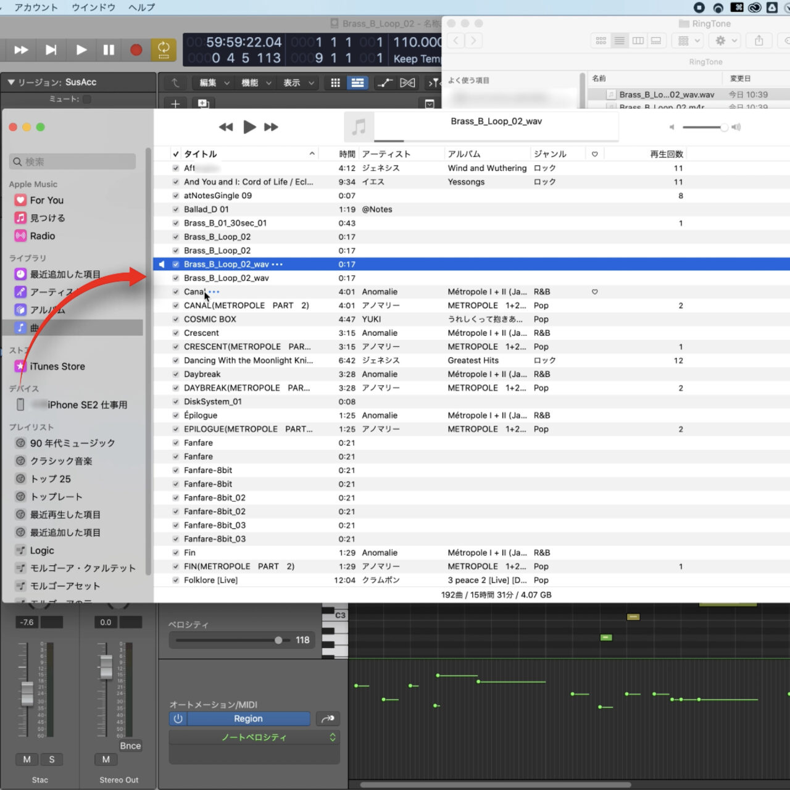This screenshot has height=790, width=790.
Task: Mute the Stac channel strip
Action: (27, 760)
